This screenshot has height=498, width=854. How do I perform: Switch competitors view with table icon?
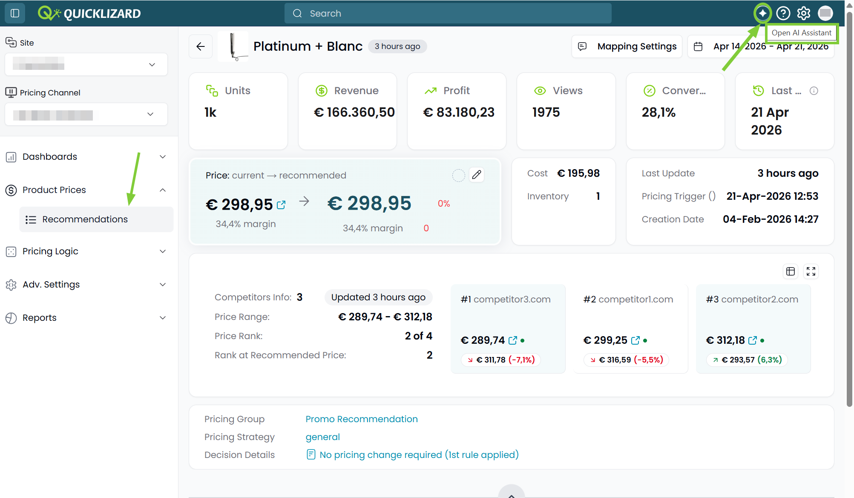point(791,271)
